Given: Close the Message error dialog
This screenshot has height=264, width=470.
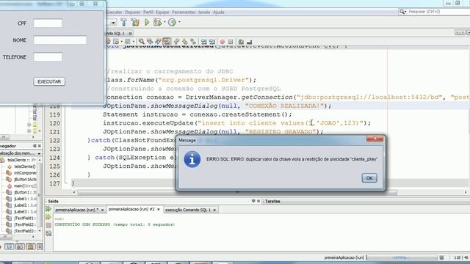Looking at the screenshot, I should coord(375,139).
